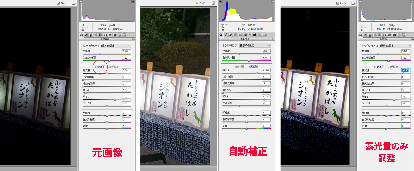Toggle プレビュー checkbox in 自動補正 panel

pos(198,3)
